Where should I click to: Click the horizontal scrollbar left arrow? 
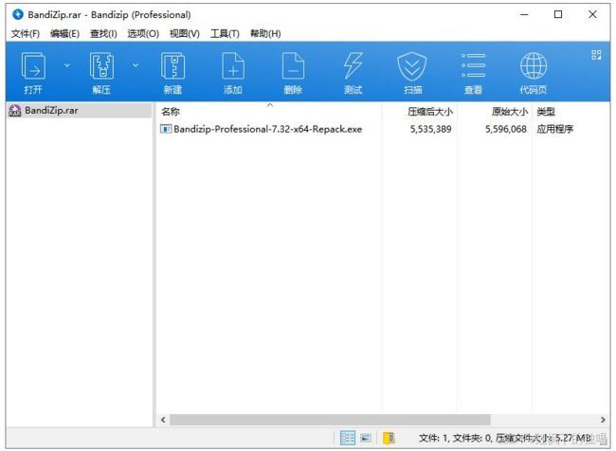click(163, 420)
